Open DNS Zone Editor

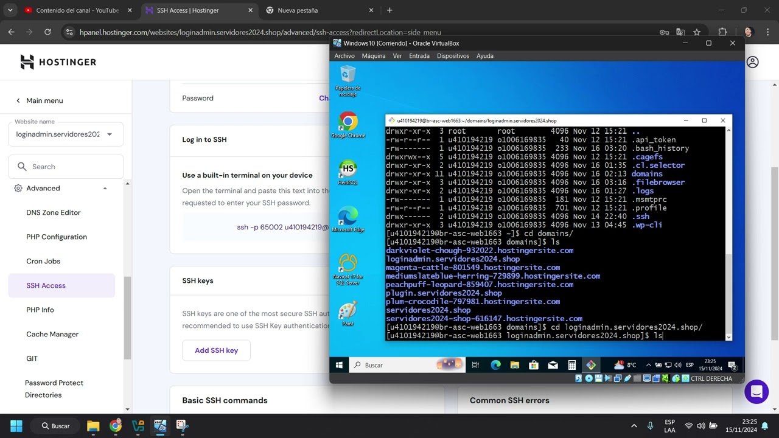tap(54, 213)
